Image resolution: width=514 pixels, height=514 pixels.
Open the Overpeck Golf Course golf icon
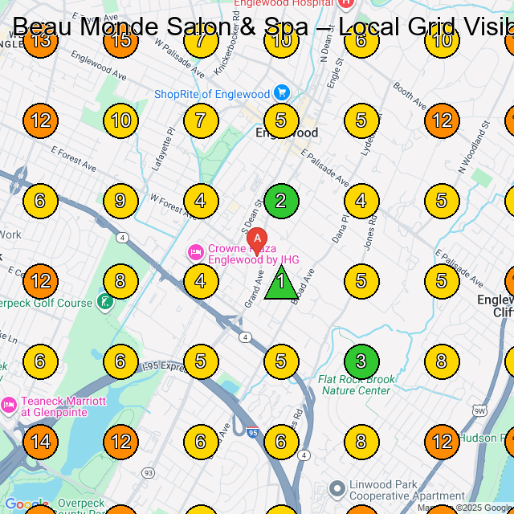pyautogui.click(x=105, y=302)
